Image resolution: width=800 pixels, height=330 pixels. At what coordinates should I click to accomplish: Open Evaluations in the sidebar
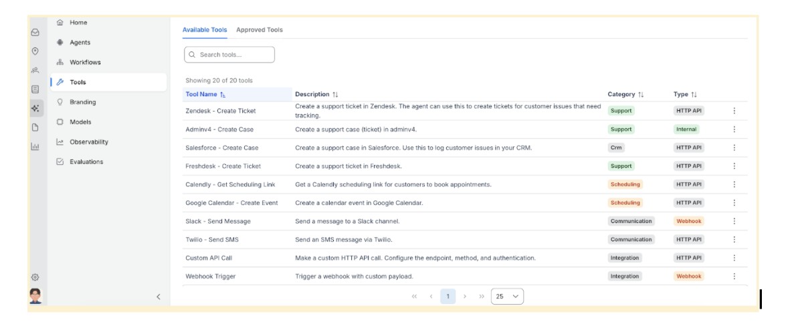(x=108, y=162)
